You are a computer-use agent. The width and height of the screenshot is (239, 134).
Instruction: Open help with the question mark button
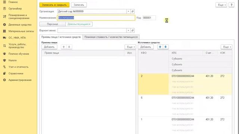point(232,5)
